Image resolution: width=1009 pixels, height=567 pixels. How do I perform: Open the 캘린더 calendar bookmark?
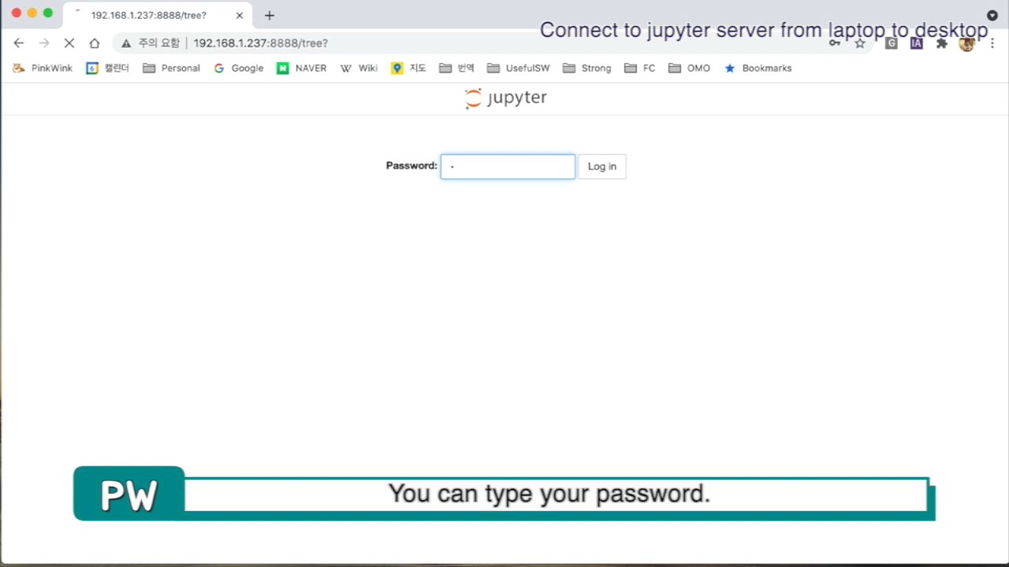tap(107, 69)
